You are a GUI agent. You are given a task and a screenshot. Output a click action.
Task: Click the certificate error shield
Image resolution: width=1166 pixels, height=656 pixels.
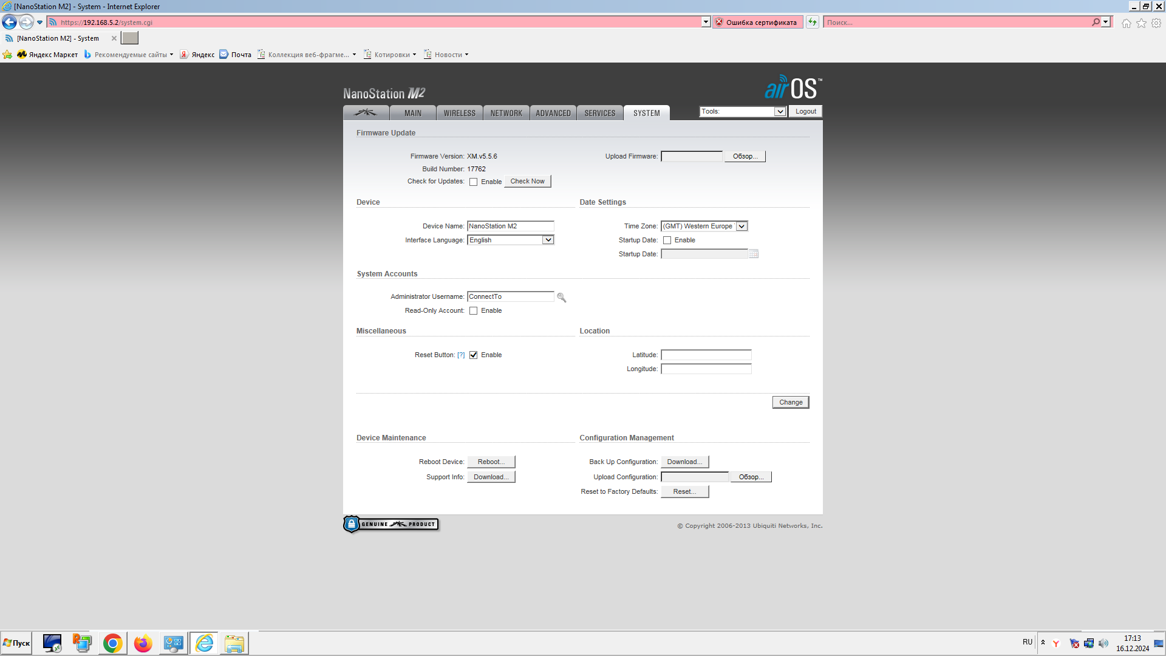720,22
